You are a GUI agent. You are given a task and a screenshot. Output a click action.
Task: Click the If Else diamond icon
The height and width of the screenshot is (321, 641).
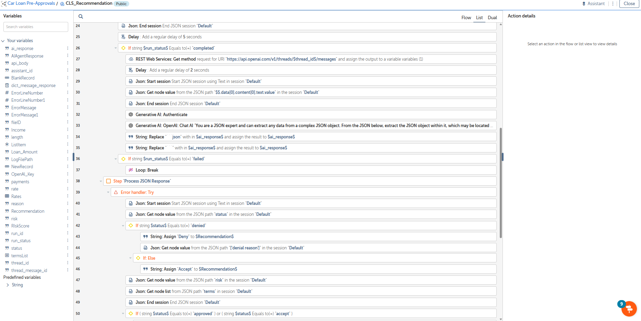pos(138,258)
